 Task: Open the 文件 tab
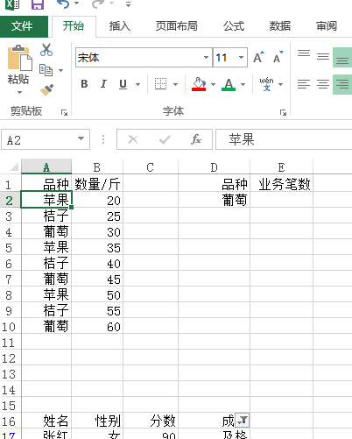[x=24, y=26]
